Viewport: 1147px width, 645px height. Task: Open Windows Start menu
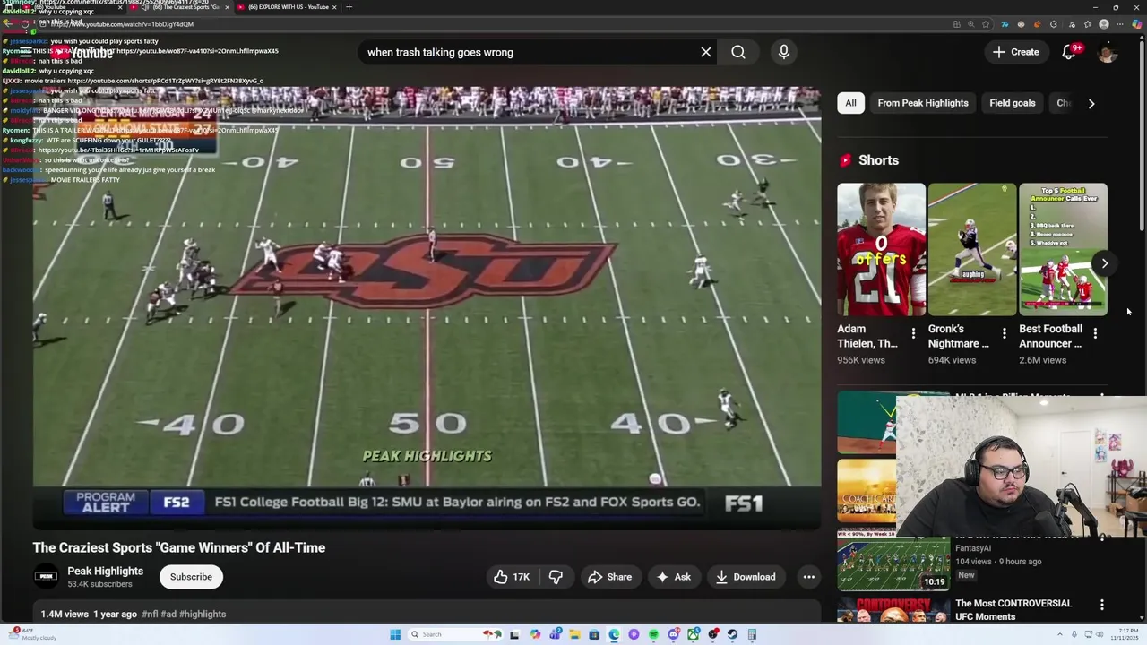395,634
